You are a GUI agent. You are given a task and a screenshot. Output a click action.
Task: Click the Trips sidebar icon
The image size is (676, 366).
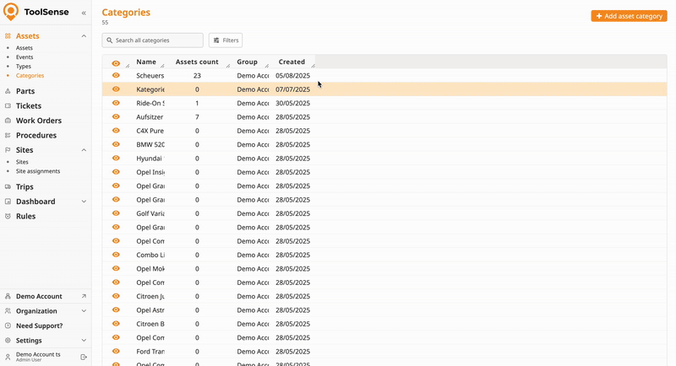tap(8, 187)
